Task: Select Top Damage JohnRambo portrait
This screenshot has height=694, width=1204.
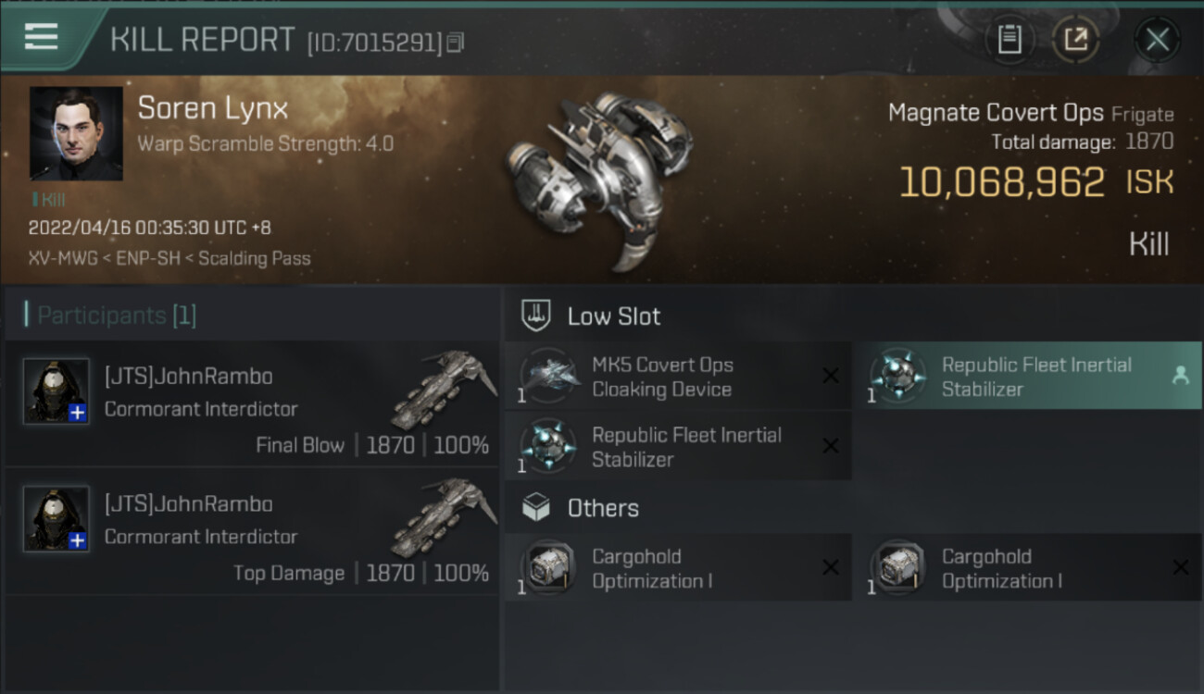Action: (x=56, y=519)
